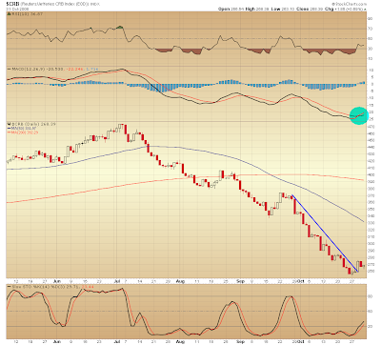Screen dimensions: 381x345
Task: Click the tall red candlestick after July peak
Action: point(126,131)
